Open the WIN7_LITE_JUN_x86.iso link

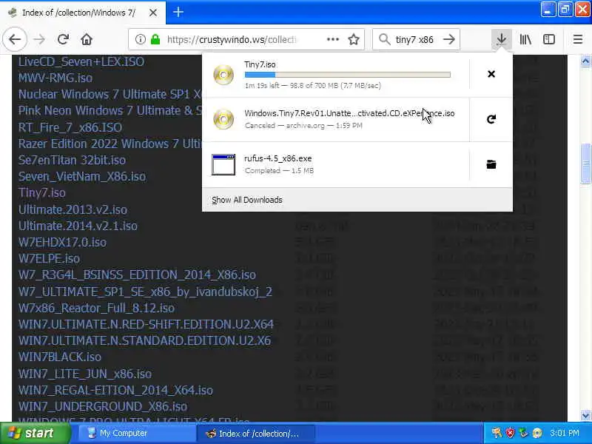pos(85,374)
